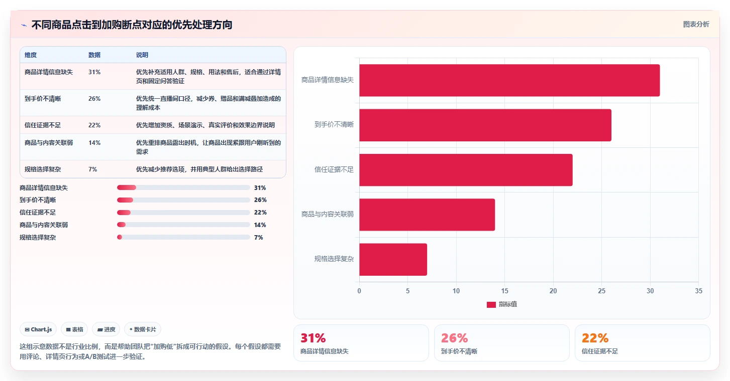Screen dimensions: 730x381
Task: Click the 14% value in table
Action: pyautogui.click(x=94, y=143)
